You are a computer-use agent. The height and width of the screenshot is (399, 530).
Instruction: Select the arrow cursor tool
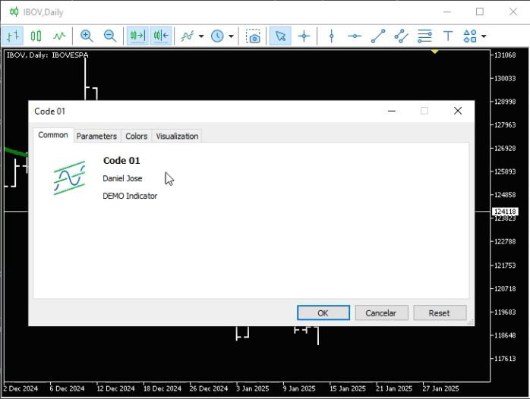tap(280, 36)
